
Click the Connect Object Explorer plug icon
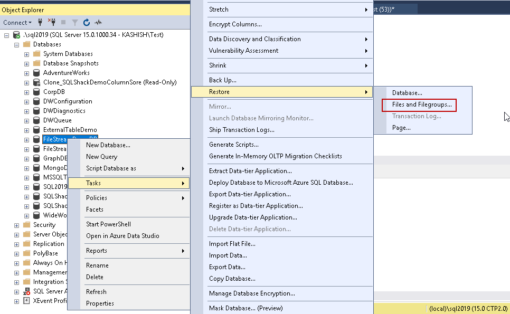click(40, 22)
